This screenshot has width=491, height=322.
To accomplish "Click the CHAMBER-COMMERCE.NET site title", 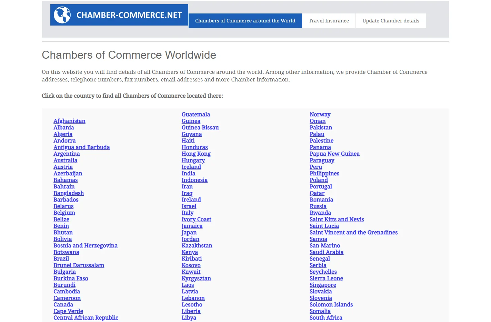I will (x=129, y=15).
